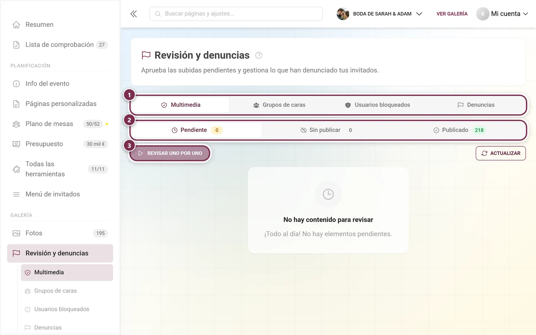Click the Todas las herramientas puzzle icon

[x=16, y=169]
